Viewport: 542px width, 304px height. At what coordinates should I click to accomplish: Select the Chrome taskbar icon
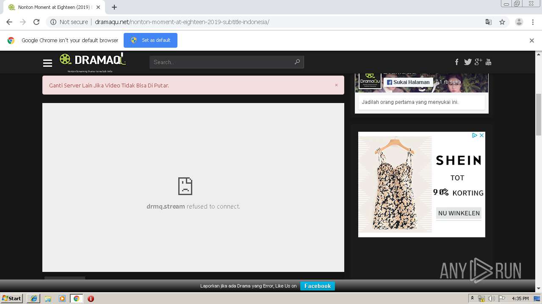click(x=77, y=299)
